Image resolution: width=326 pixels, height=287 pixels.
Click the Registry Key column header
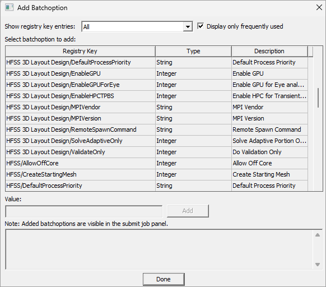point(80,51)
